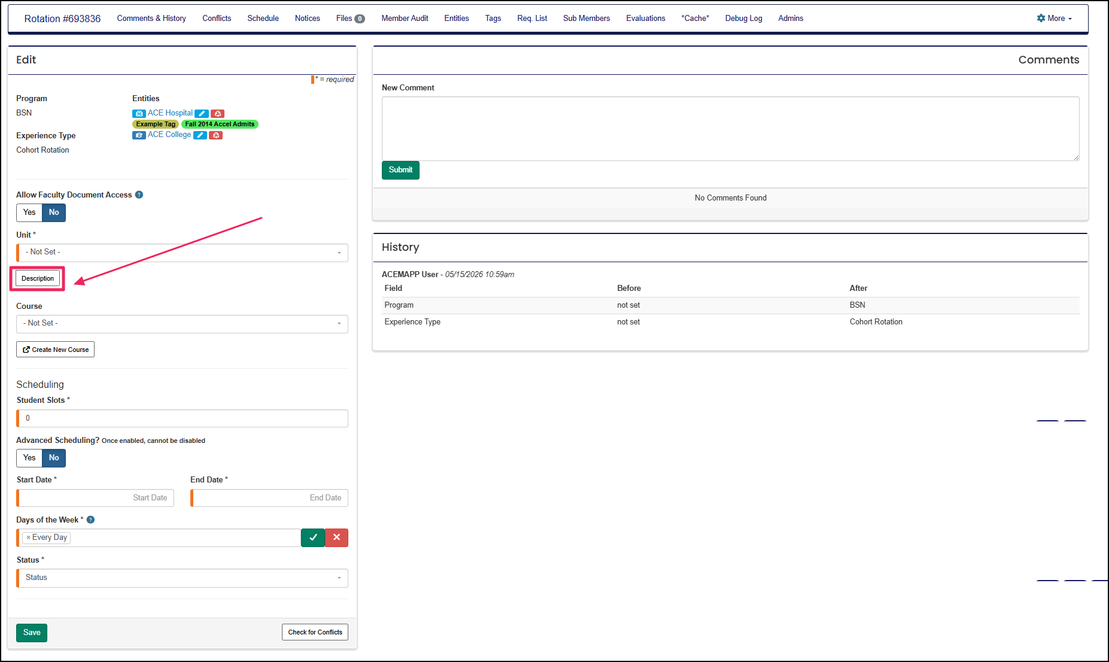This screenshot has height=662, width=1109.
Task: Set Allow Faculty Document Access to Yes
Action: point(29,212)
